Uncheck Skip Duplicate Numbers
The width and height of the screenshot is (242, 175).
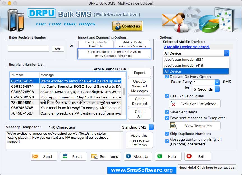[x=167, y=134]
